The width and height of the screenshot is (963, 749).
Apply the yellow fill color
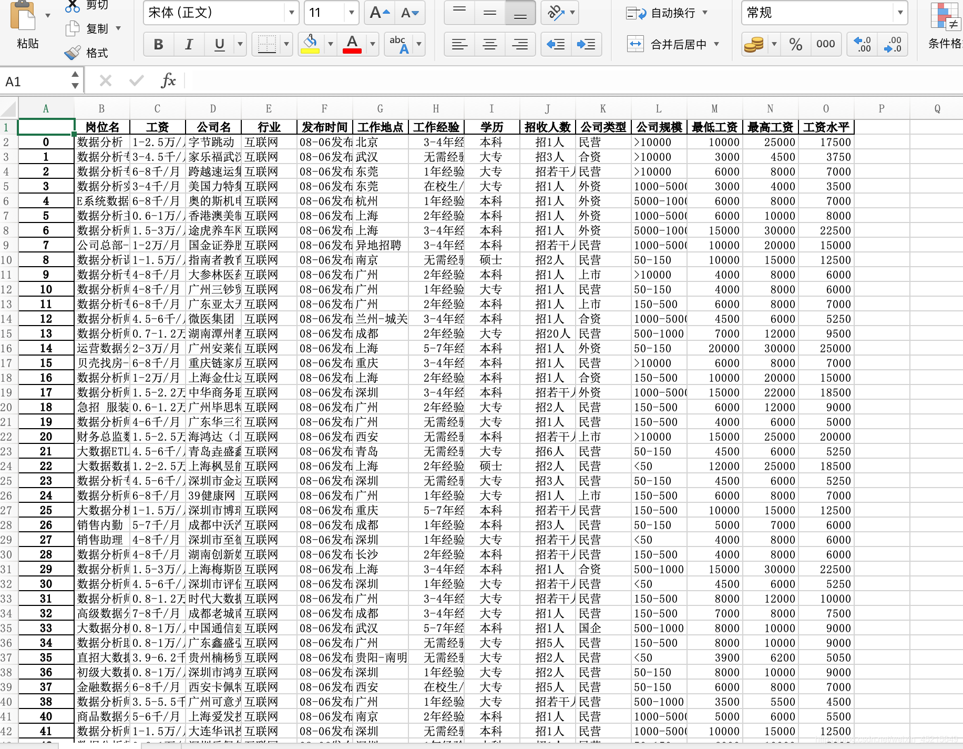point(310,44)
